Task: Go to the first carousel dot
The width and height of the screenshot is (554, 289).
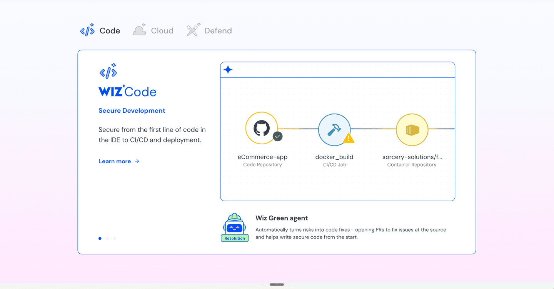Action: click(100, 238)
